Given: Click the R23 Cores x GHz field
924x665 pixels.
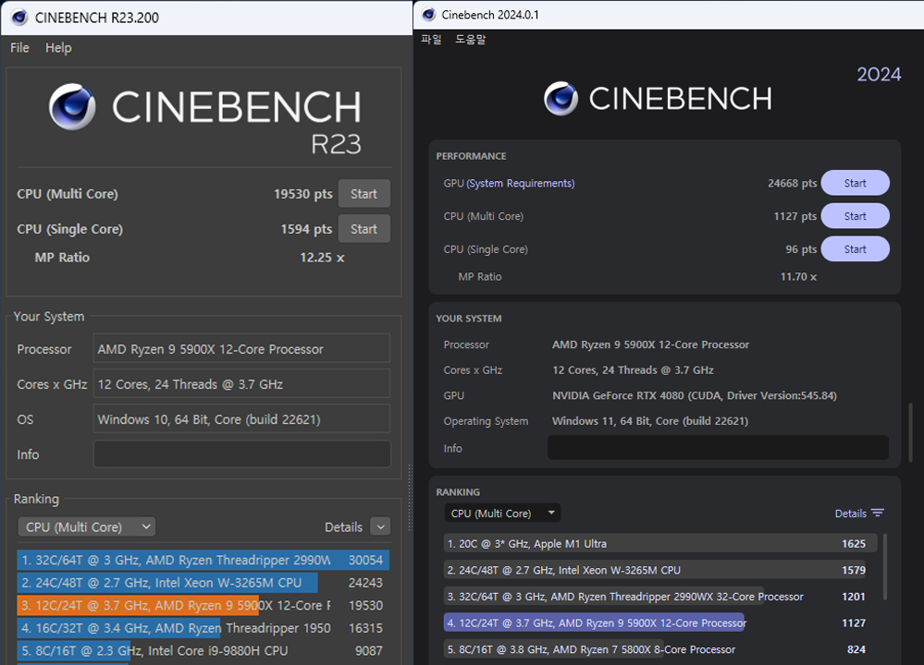Looking at the screenshot, I should coord(241,383).
